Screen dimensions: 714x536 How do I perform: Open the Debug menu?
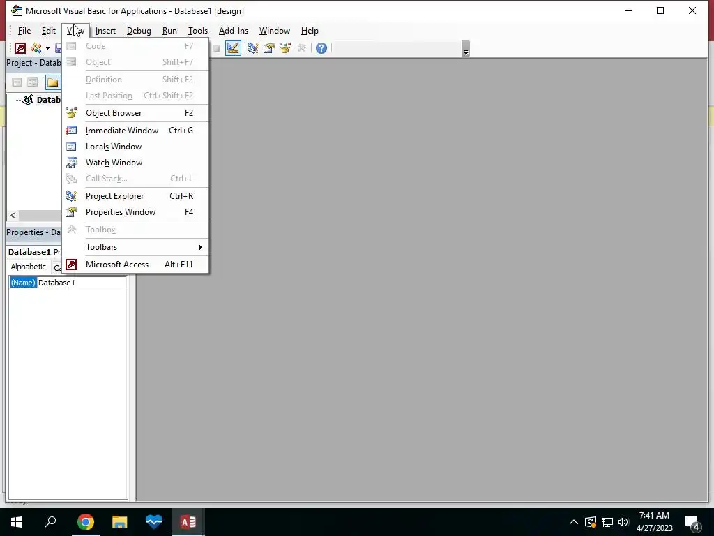139,31
